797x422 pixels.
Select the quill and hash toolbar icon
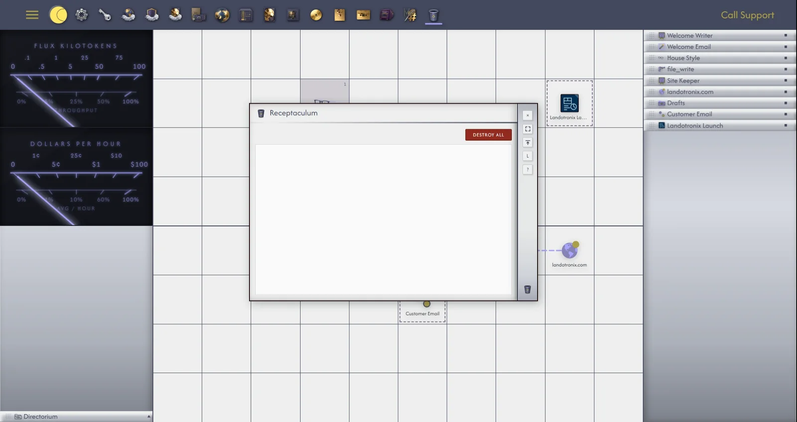point(410,15)
